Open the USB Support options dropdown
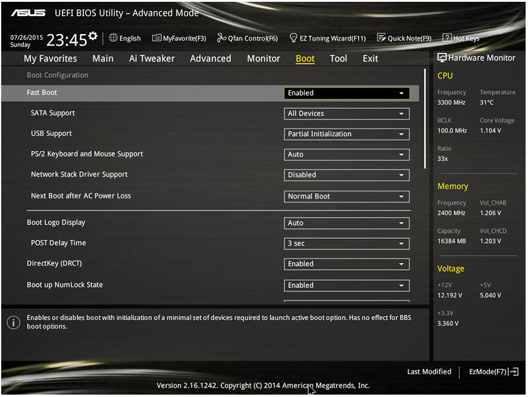Screen dimensions: 528x397 [x=346, y=134]
